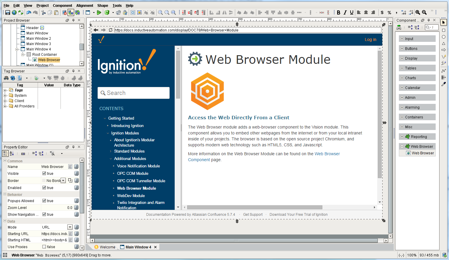
Task: Select the Main Window 4 tab
Action: (136, 247)
